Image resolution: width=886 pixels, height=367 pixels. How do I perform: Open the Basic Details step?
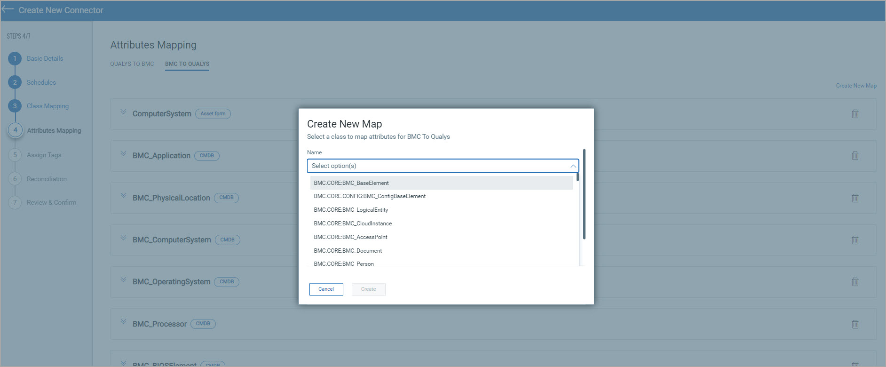pos(45,58)
